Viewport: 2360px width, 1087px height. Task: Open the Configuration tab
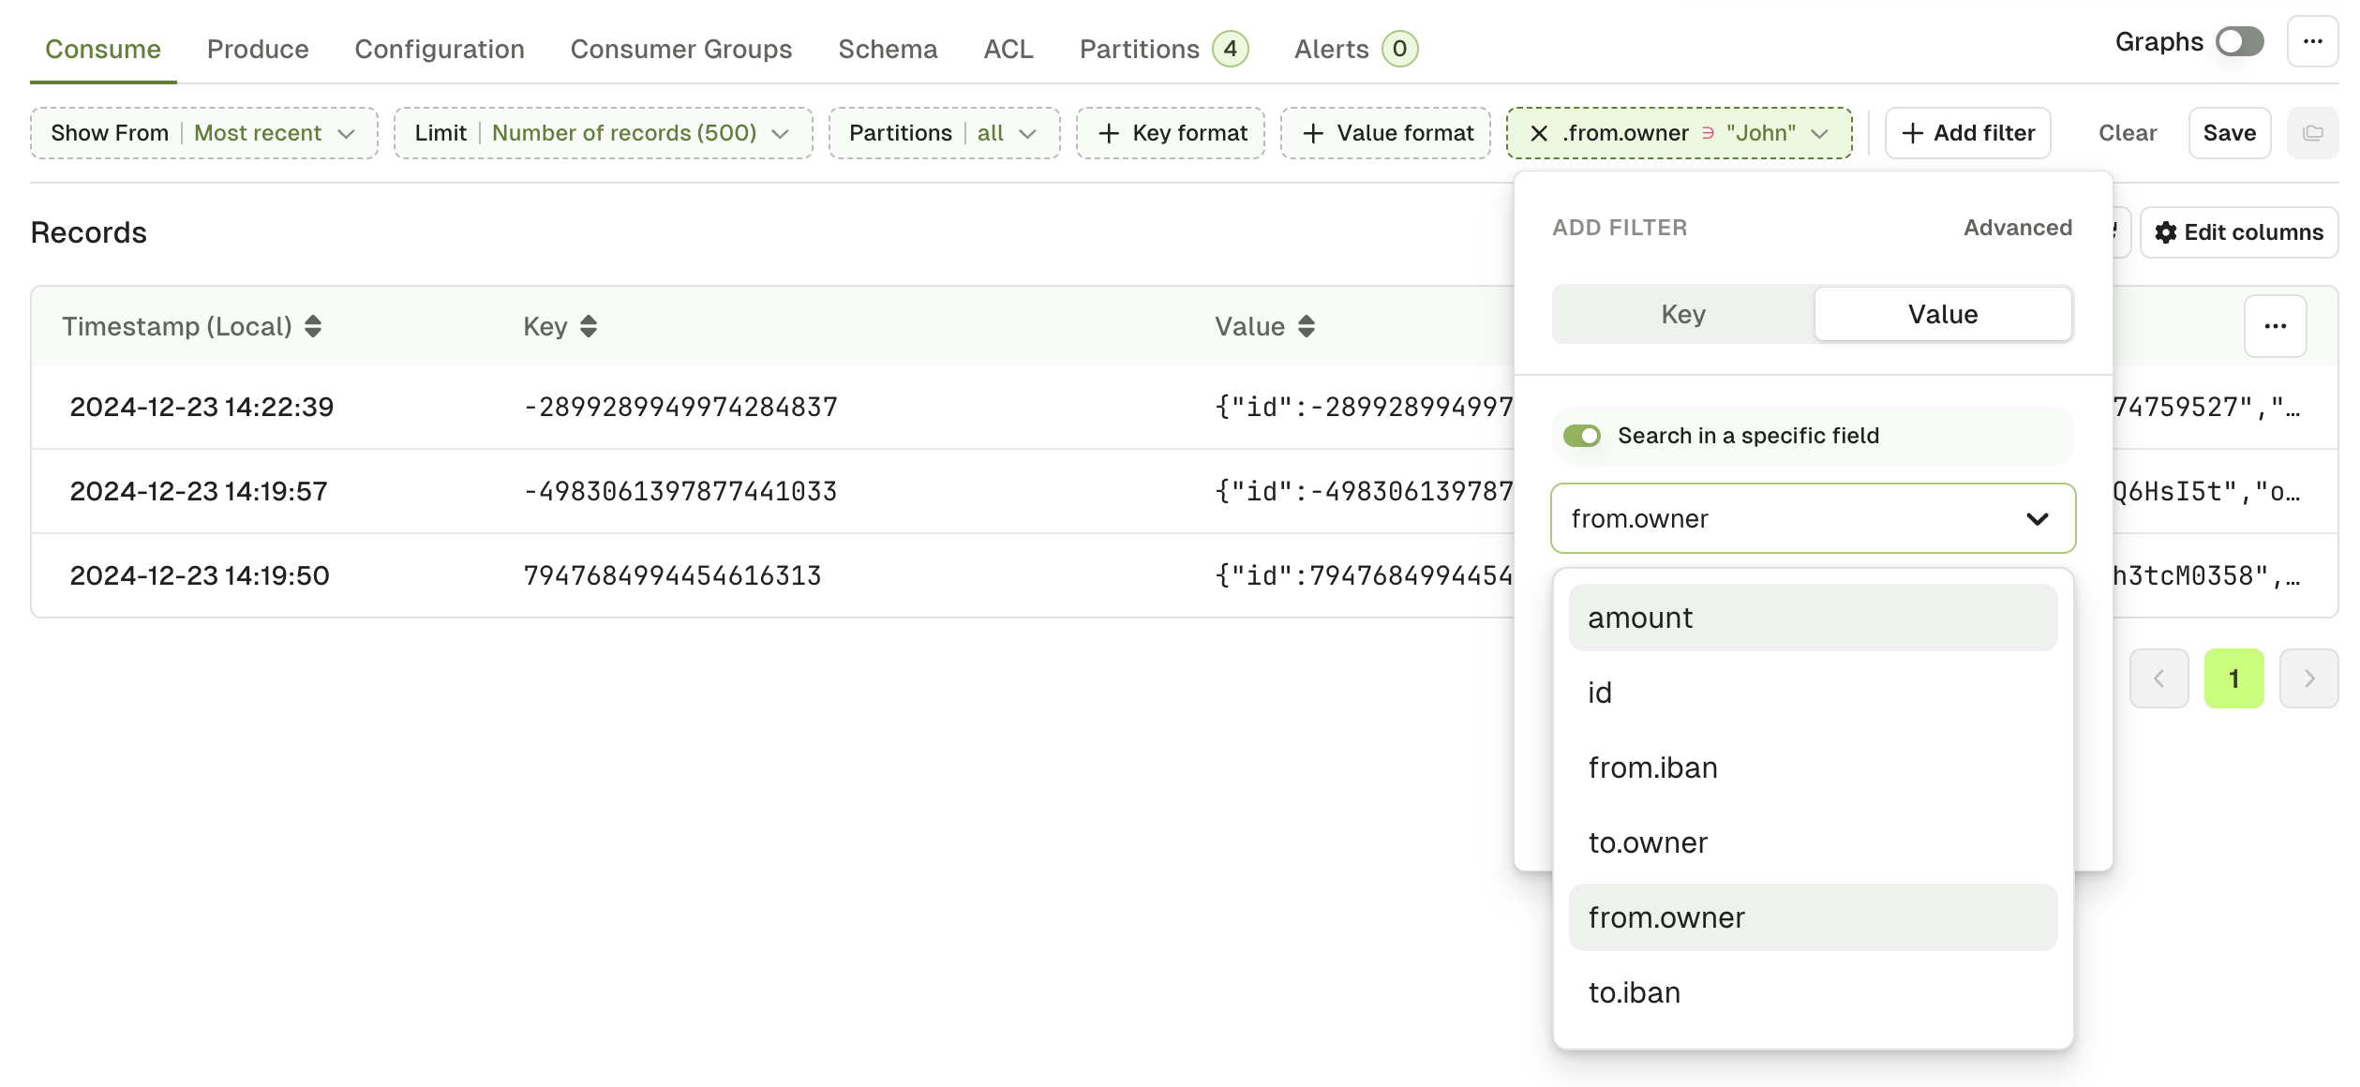point(440,49)
